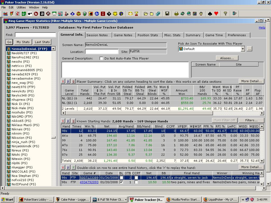Click the My Stats button

[23, 42]
